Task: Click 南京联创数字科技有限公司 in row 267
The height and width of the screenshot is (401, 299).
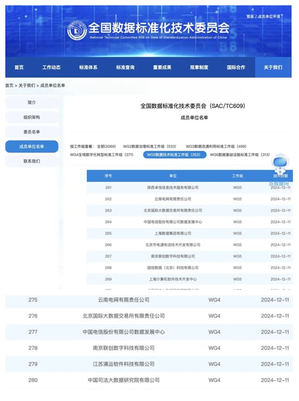Action: click(x=173, y=256)
